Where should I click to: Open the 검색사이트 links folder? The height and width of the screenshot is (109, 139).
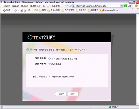[54, 10]
